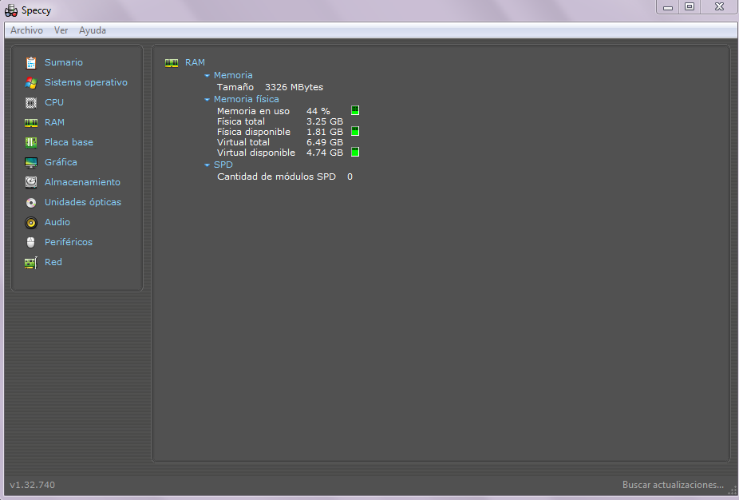Screen dimensions: 739x500
Task: Click the SPD section title
Action: [223, 165]
